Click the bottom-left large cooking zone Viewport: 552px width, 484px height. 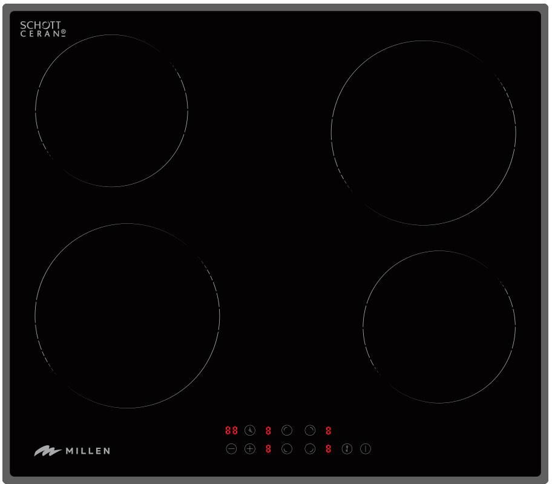pos(127,316)
